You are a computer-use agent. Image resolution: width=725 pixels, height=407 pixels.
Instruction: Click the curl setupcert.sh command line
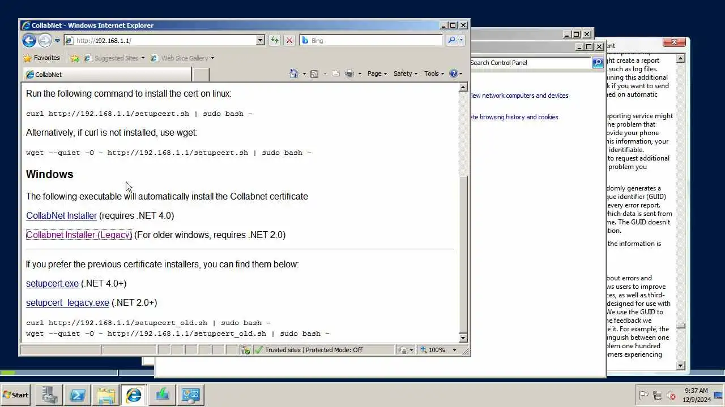(139, 114)
